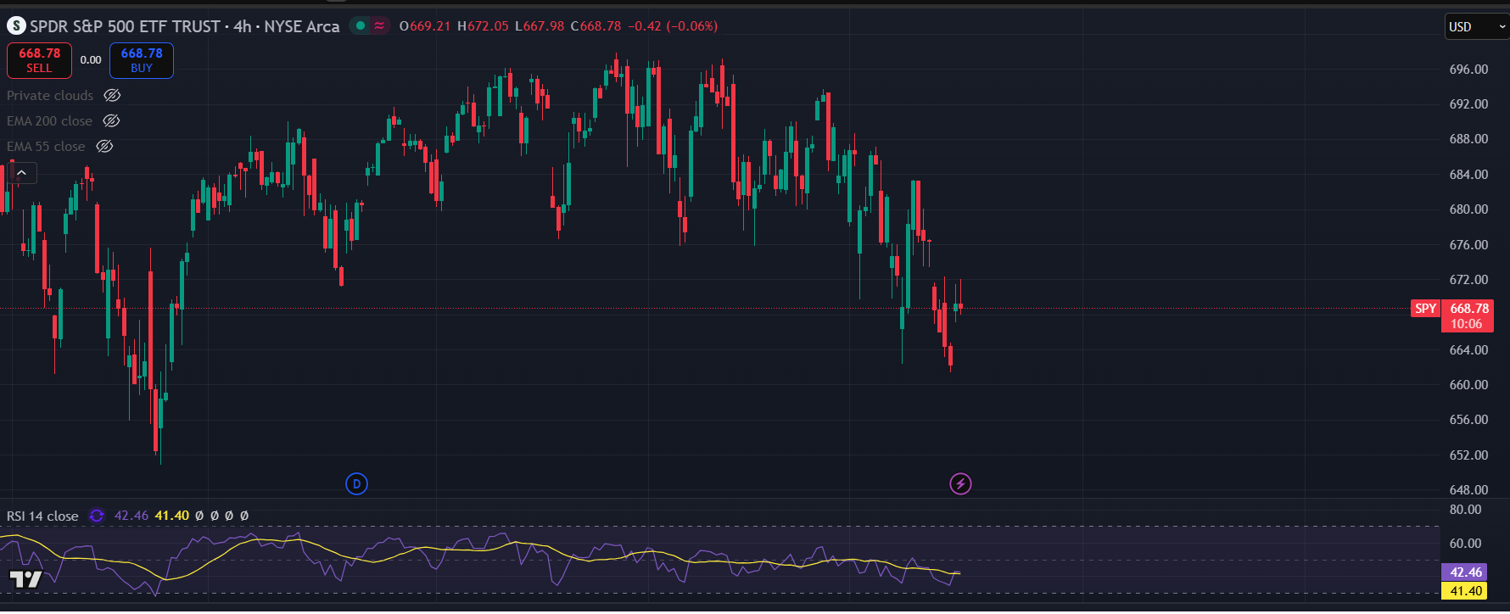Open the blue D dividend marker
The image size is (1510, 614).
pyautogui.click(x=356, y=484)
